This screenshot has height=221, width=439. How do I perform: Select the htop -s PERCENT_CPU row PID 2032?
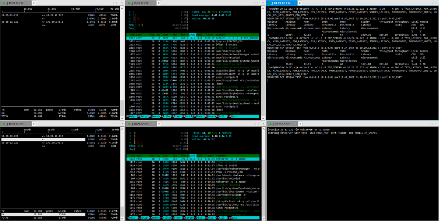[x=193, y=41]
